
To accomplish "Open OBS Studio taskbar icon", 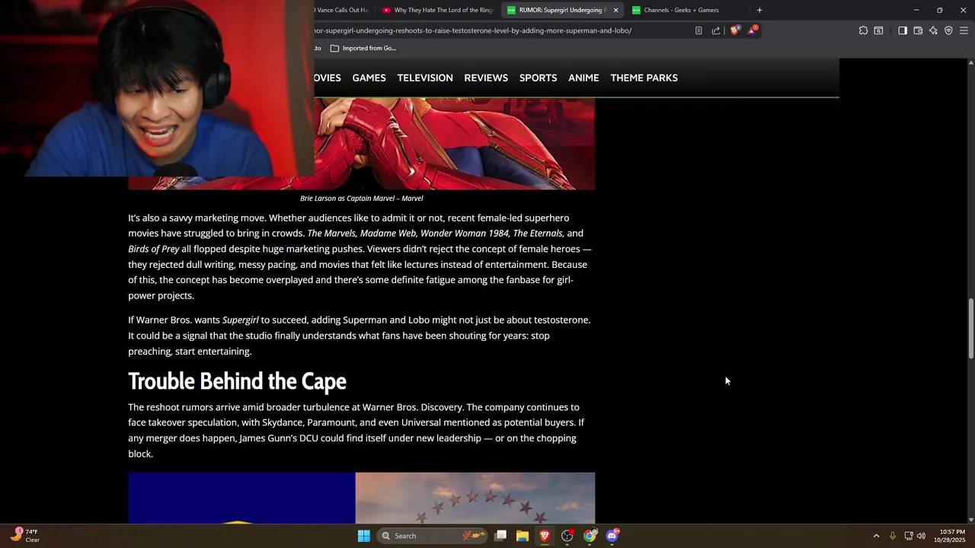I will point(567,536).
